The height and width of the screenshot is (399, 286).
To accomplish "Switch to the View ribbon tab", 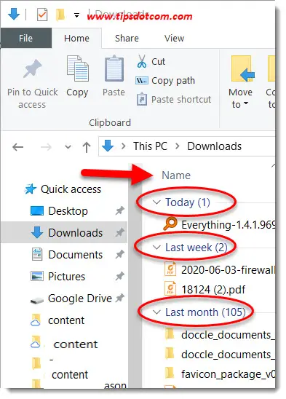I will coord(174,39).
